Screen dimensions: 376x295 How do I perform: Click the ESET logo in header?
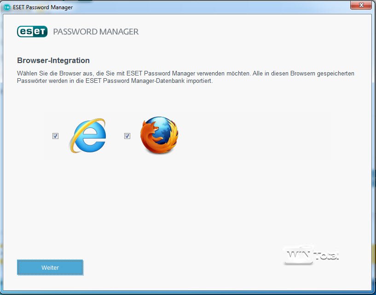click(x=32, y=31)
